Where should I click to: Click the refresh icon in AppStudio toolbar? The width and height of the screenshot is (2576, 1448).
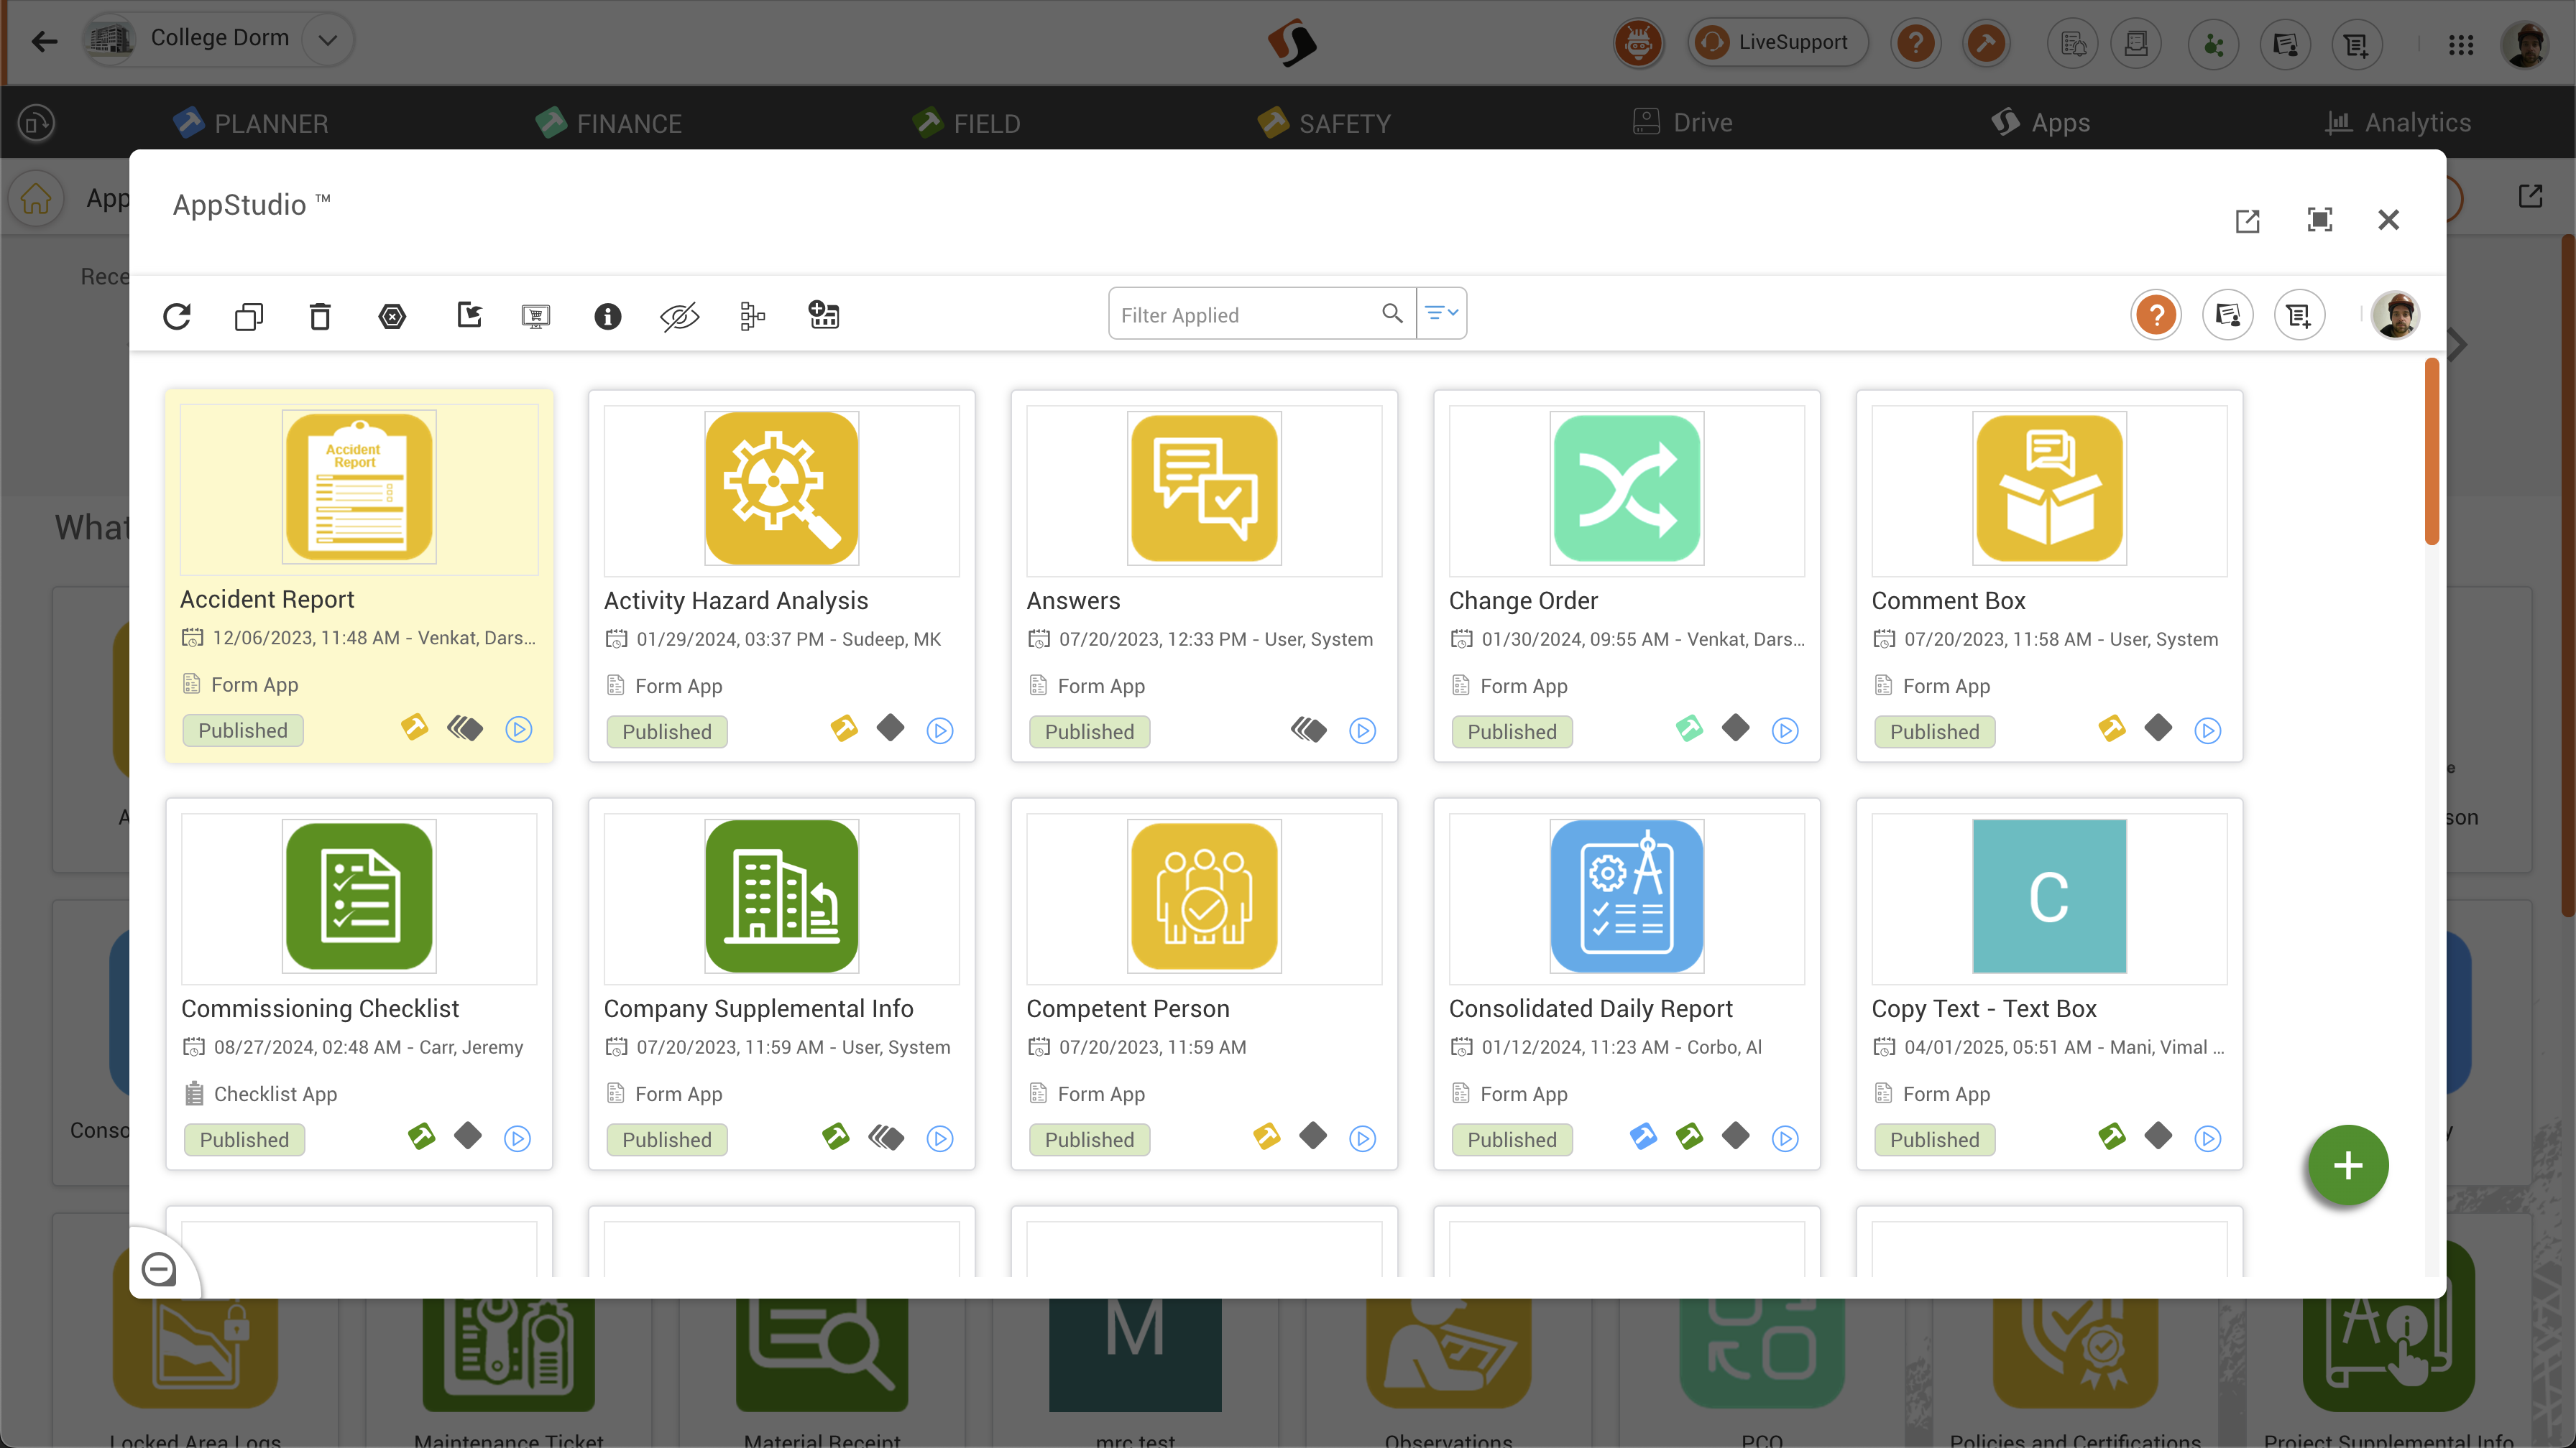[x=177, y=316]
